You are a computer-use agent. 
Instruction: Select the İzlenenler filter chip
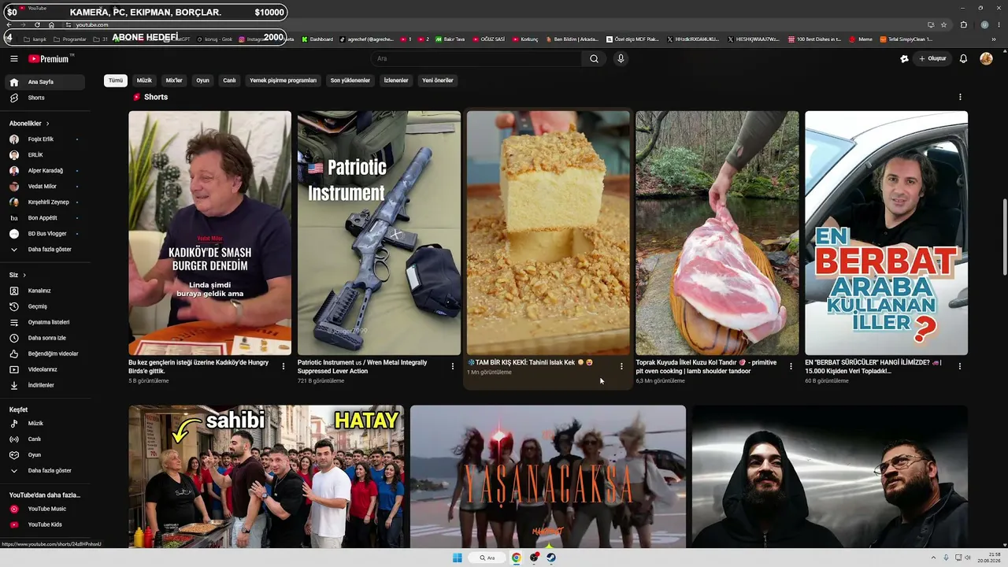396,80
